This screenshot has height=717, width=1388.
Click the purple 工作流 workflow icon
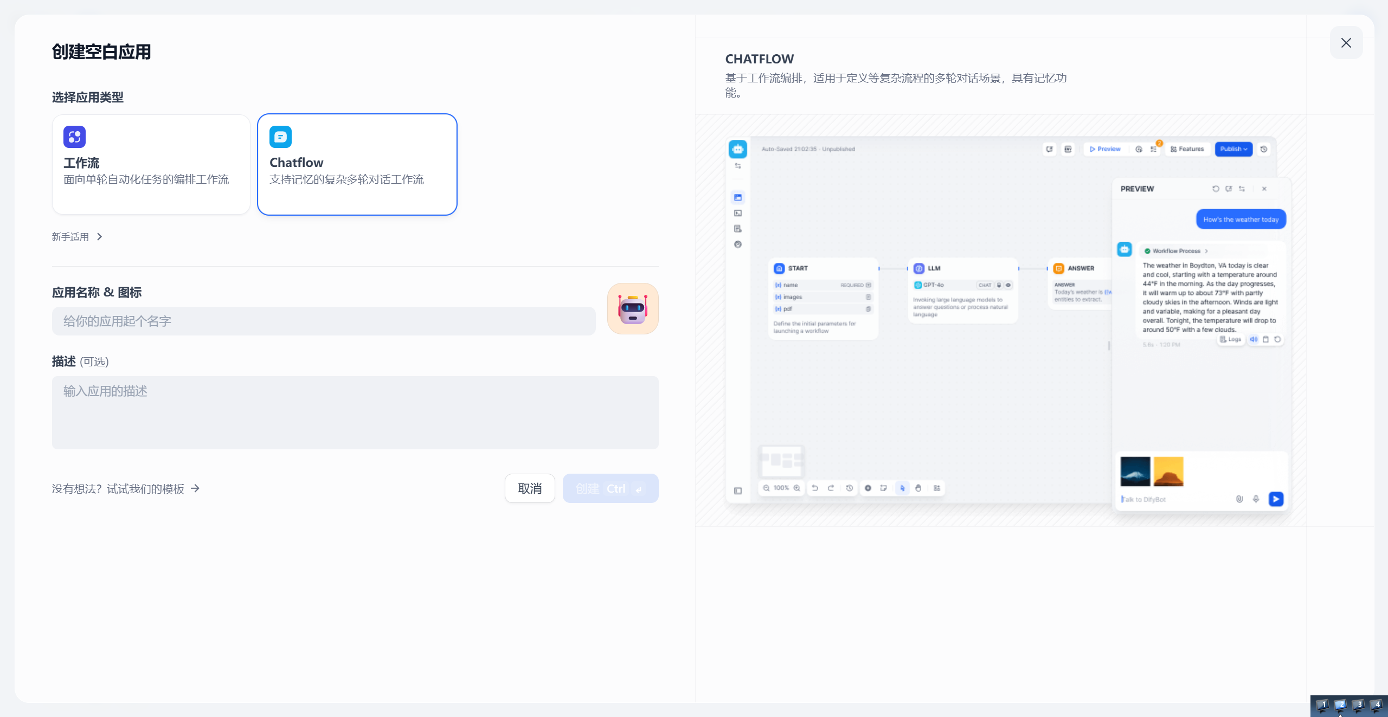pos(74,137)
